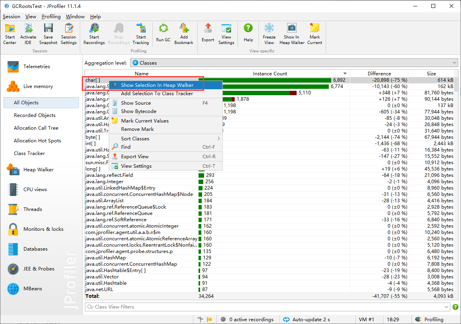Open the Class View Filters dropdown arrow
This screenshot has width=461, height=324.
tap(446, 307)
